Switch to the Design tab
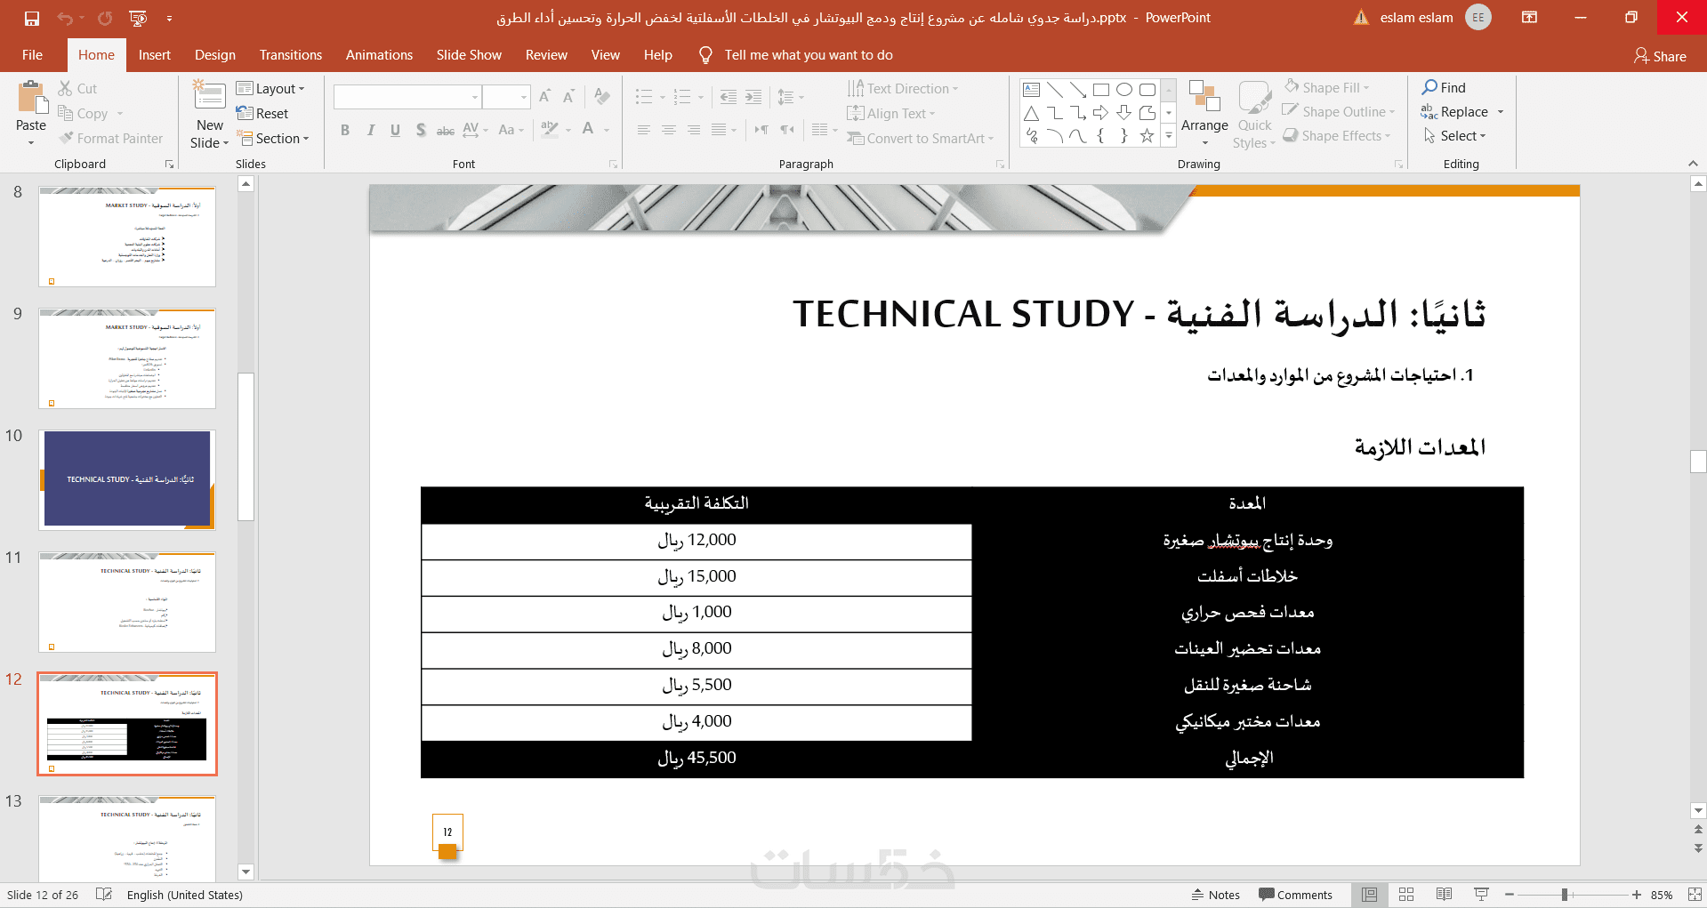The width and height of the screenshot is (1707, 908). [x=215, y=55]
